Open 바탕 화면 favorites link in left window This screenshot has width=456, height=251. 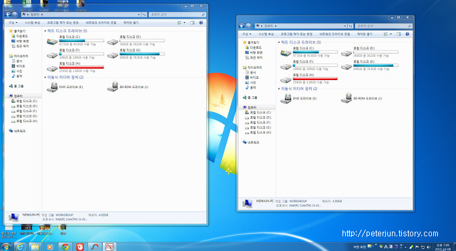[20, 41]
